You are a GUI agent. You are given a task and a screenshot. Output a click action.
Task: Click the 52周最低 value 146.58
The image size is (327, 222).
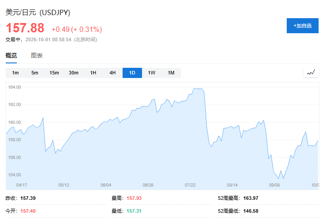251,211
